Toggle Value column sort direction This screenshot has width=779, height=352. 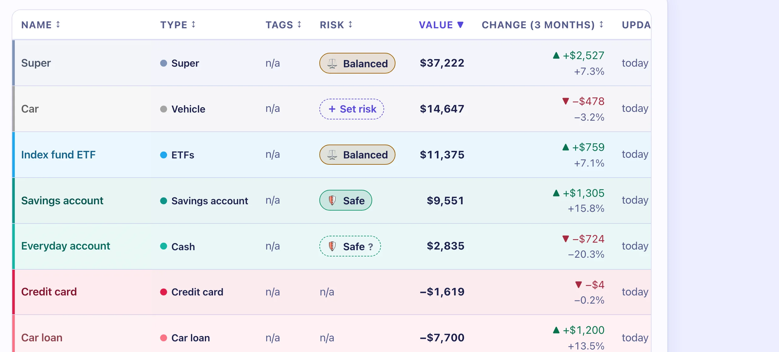click(441, 25)
